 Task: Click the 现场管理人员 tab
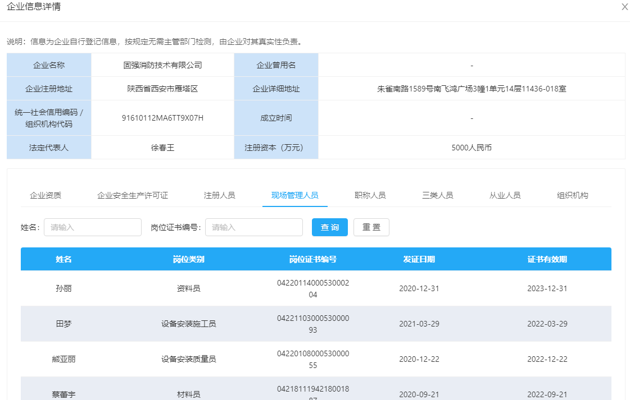(294, 195)
